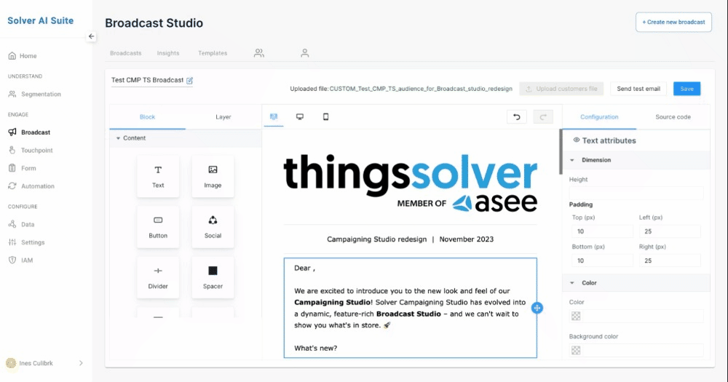728x382 pixels.
Task: Open the Insights tab
Action: [x=168, y=53]
